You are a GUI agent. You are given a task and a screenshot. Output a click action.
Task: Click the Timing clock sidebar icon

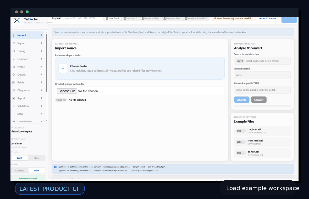click(x=14, y=51)
